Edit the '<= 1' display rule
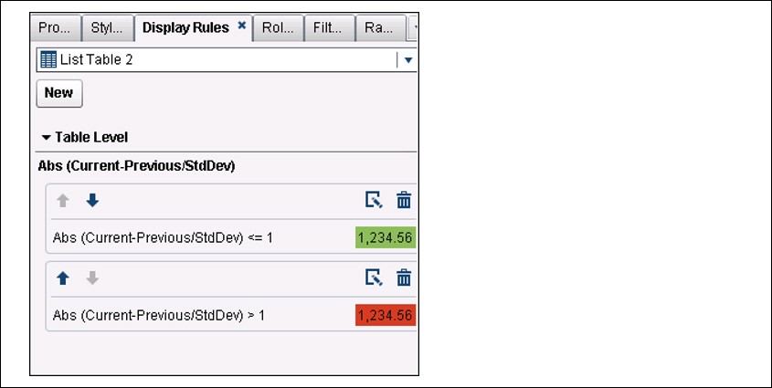 tap(373, 200)
